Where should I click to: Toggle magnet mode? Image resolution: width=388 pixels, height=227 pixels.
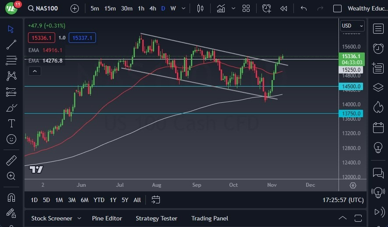11,198
